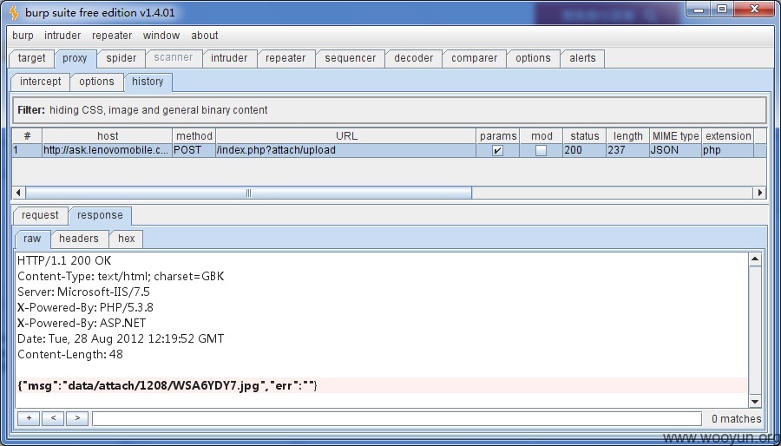Screen dimensions: 781x446
Task: Open the about menu
Action: tap(205, 36)
